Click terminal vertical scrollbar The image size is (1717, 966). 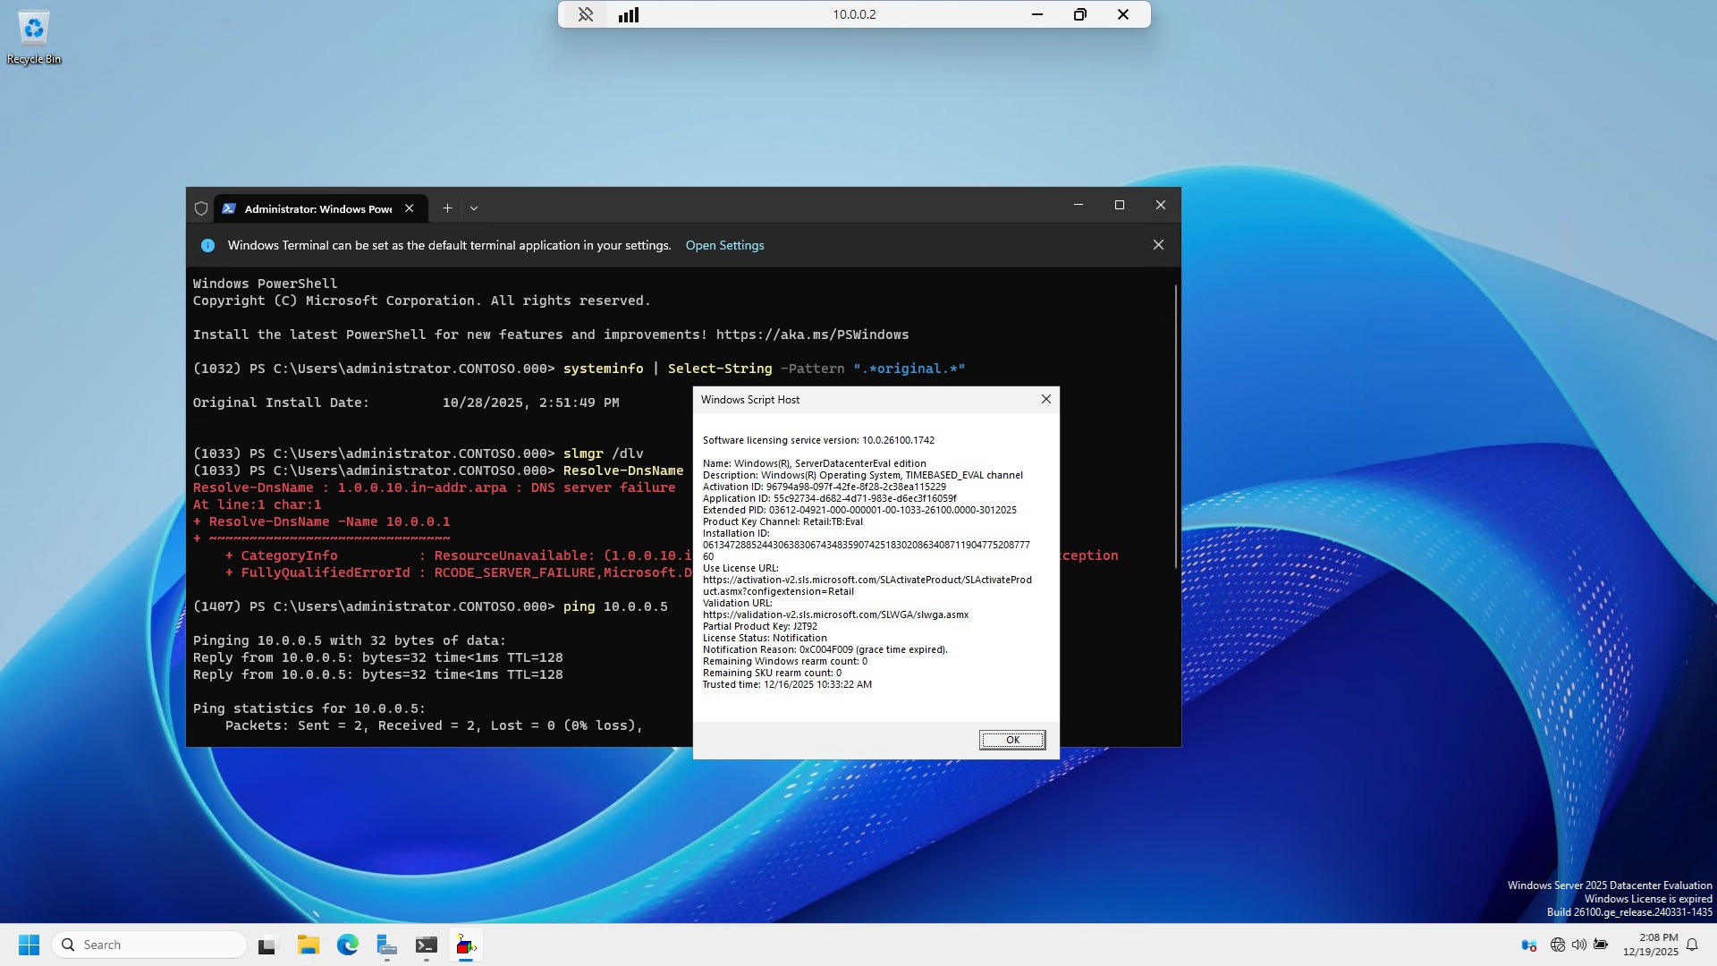point(1175,426)
